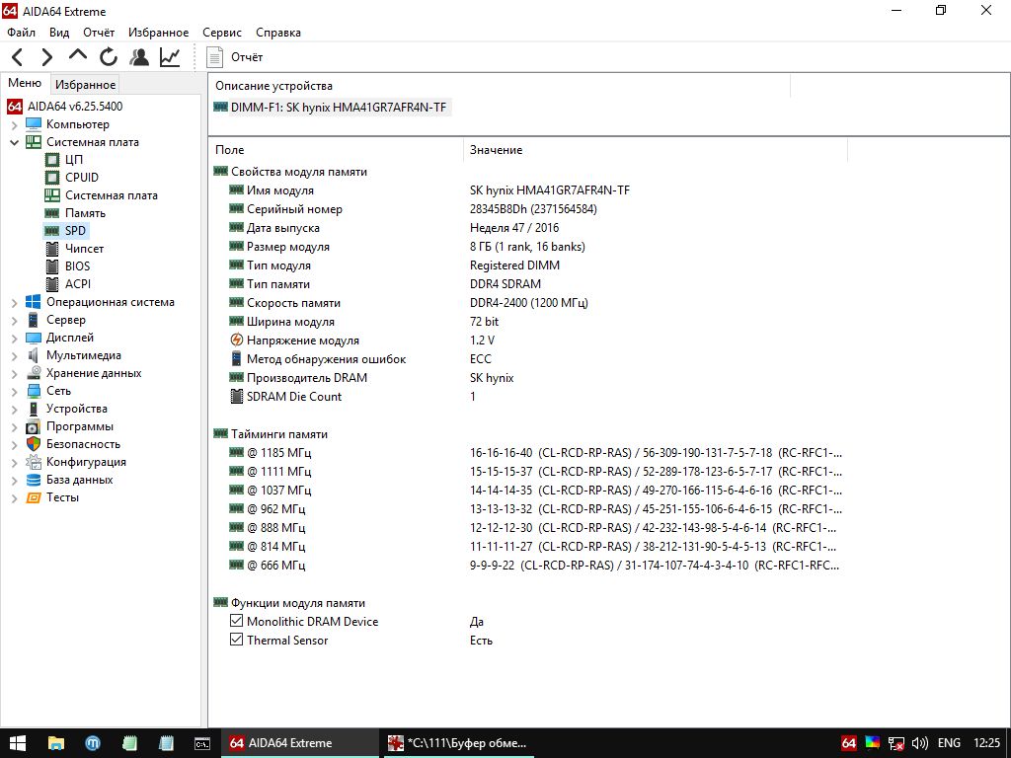Expand the Мультимедиа tree node
The height and width of the screenshot is (758, 1011).
pos(14,355)
